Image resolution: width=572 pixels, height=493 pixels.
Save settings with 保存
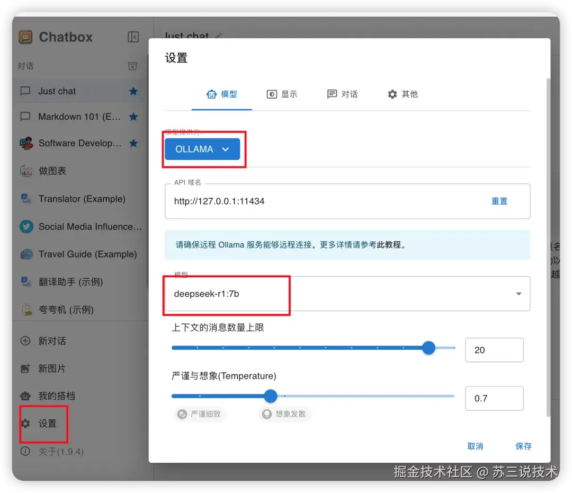523,446
